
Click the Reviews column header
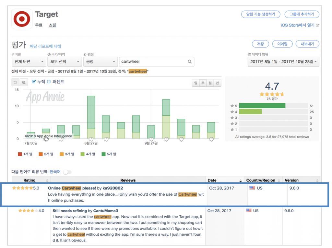[128, 180]
